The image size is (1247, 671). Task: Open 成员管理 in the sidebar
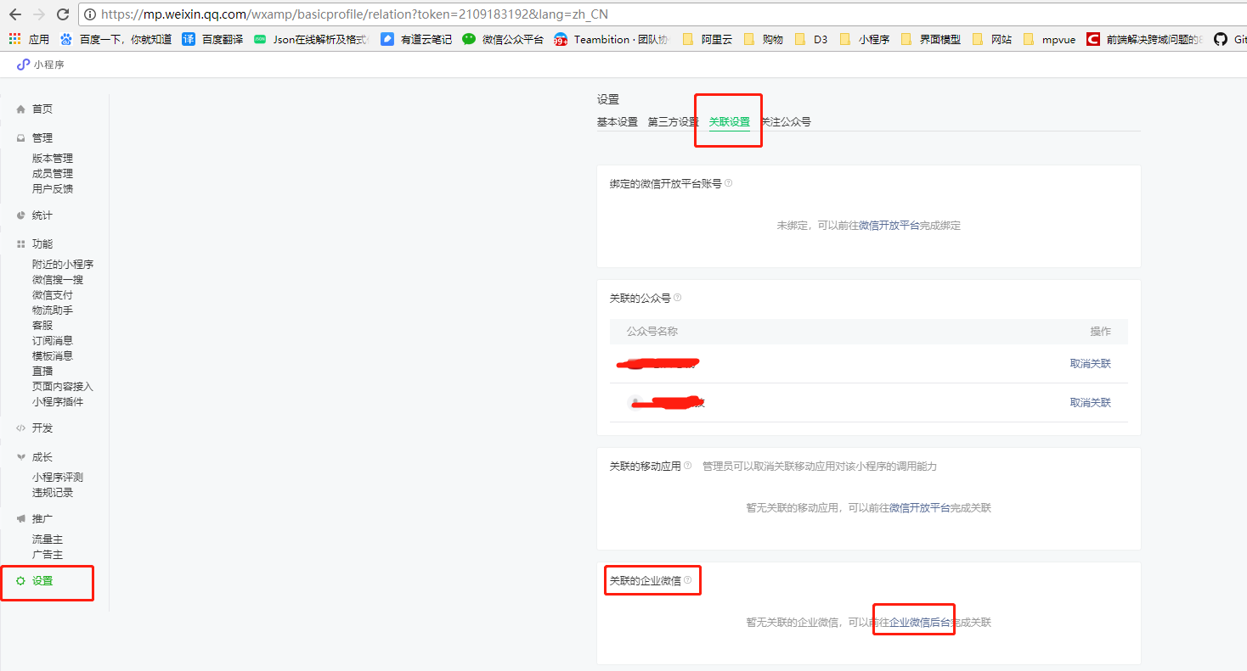point(53,174)
